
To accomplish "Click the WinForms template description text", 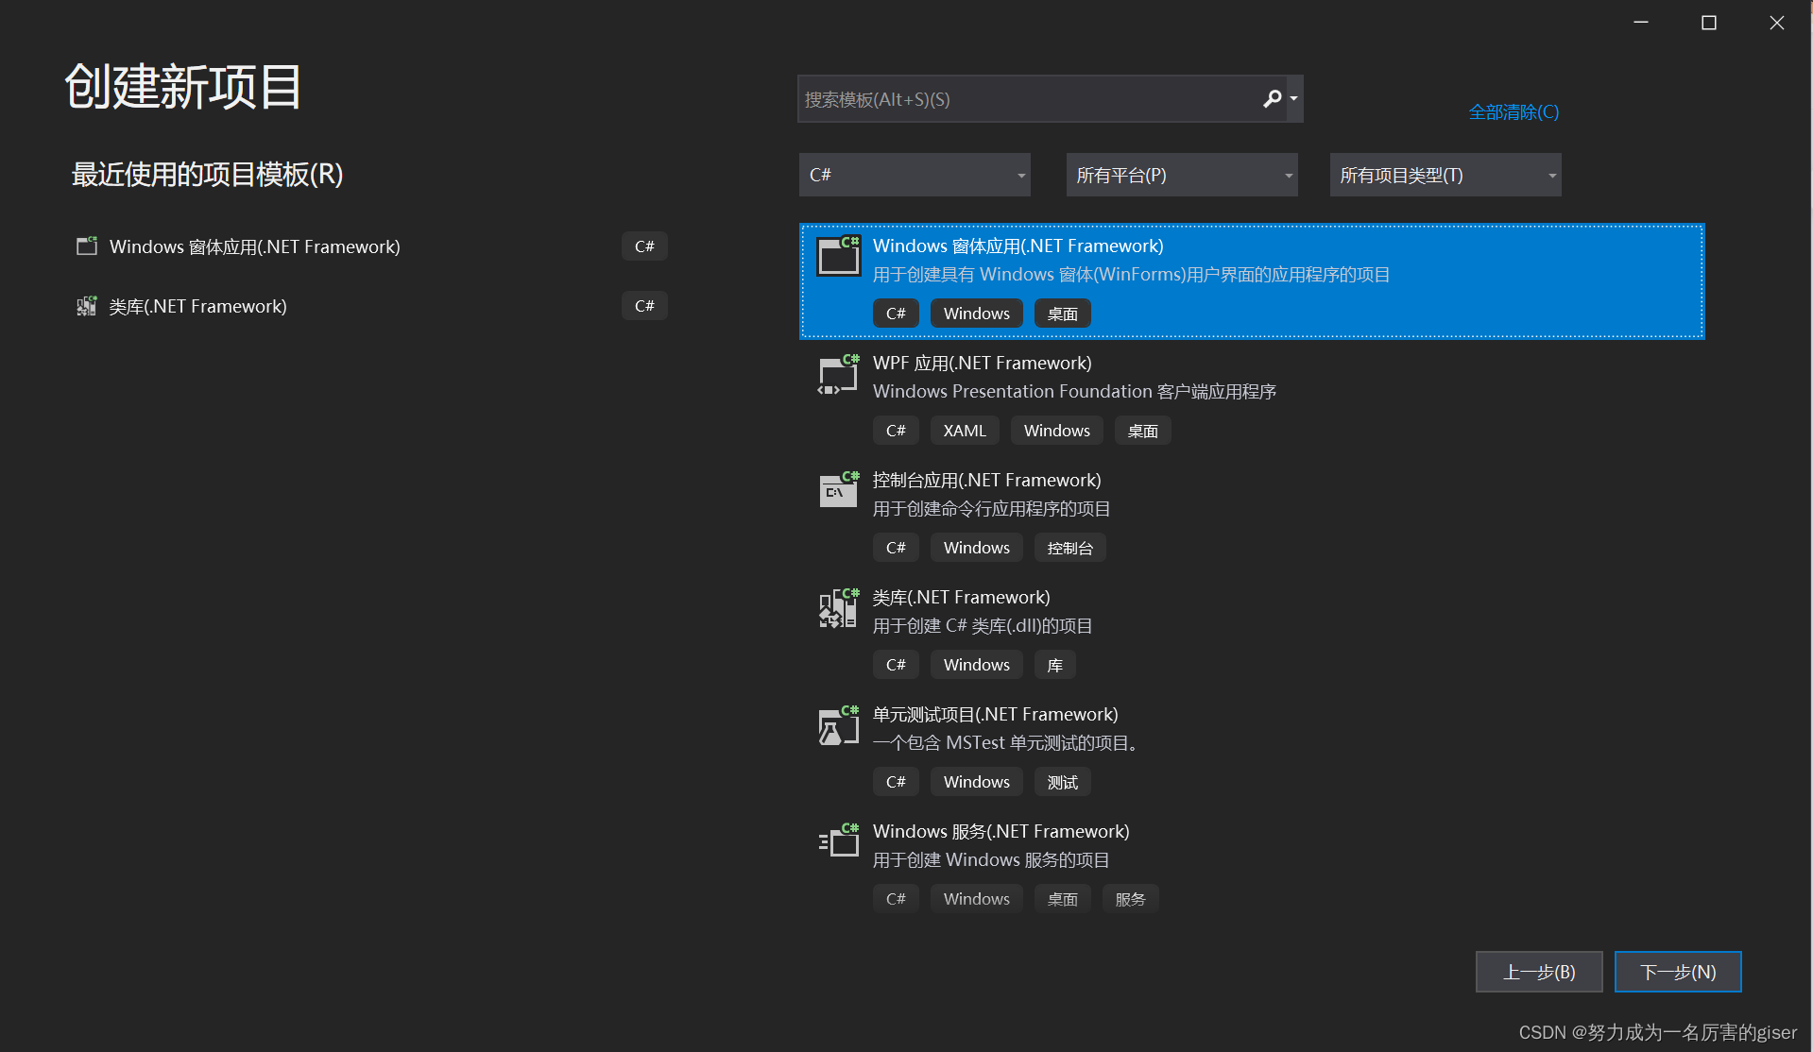I will (x=1131, y=275).
